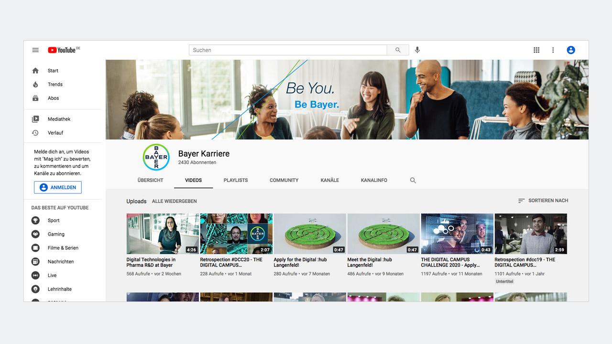Click the Verlauf history icon
This screenshot has width=612, height=344.
(x=35, y=133)
